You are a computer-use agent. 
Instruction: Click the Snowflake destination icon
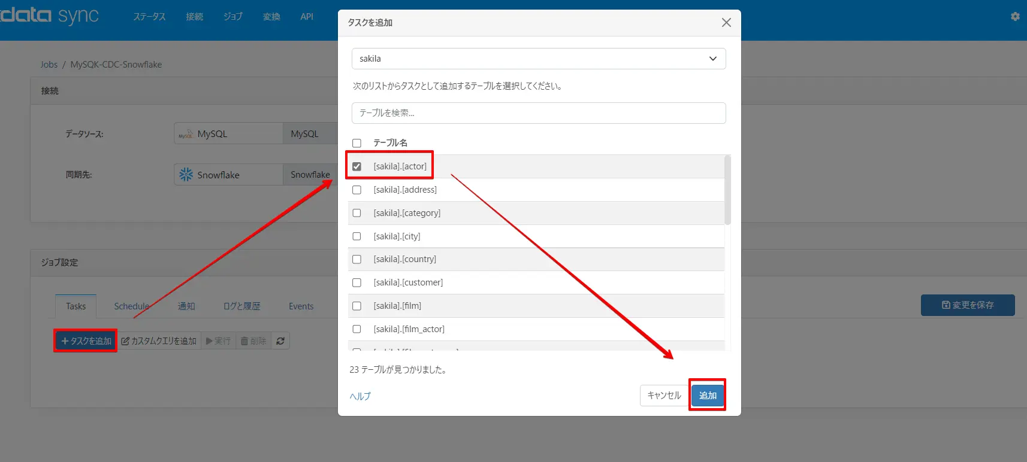pyautogui.click(x=186, y=175)
